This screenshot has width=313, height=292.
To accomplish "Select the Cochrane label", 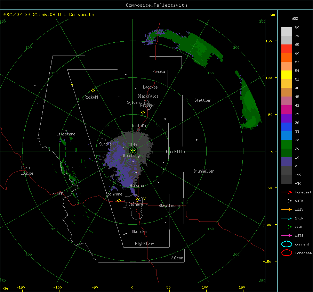I will [x=114, y=194].
